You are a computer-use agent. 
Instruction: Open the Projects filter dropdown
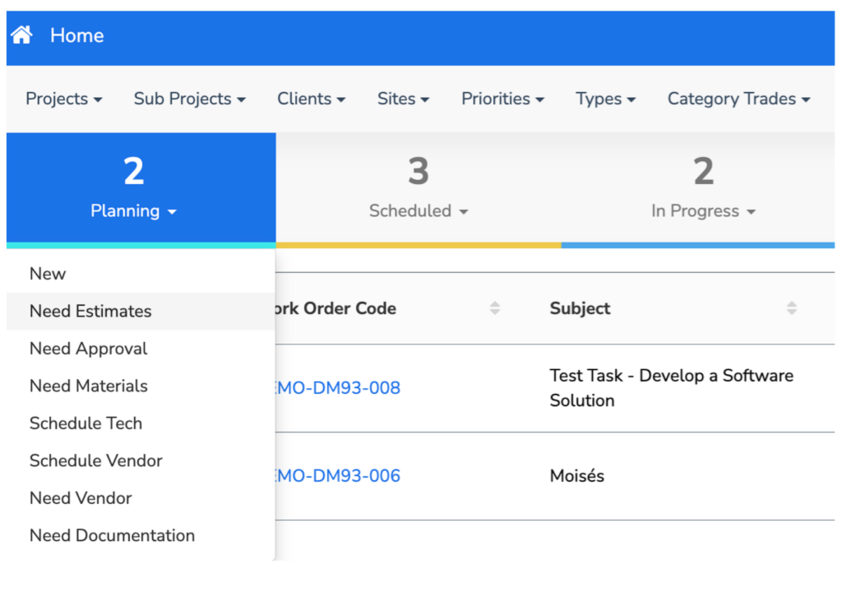click(64, 99)
